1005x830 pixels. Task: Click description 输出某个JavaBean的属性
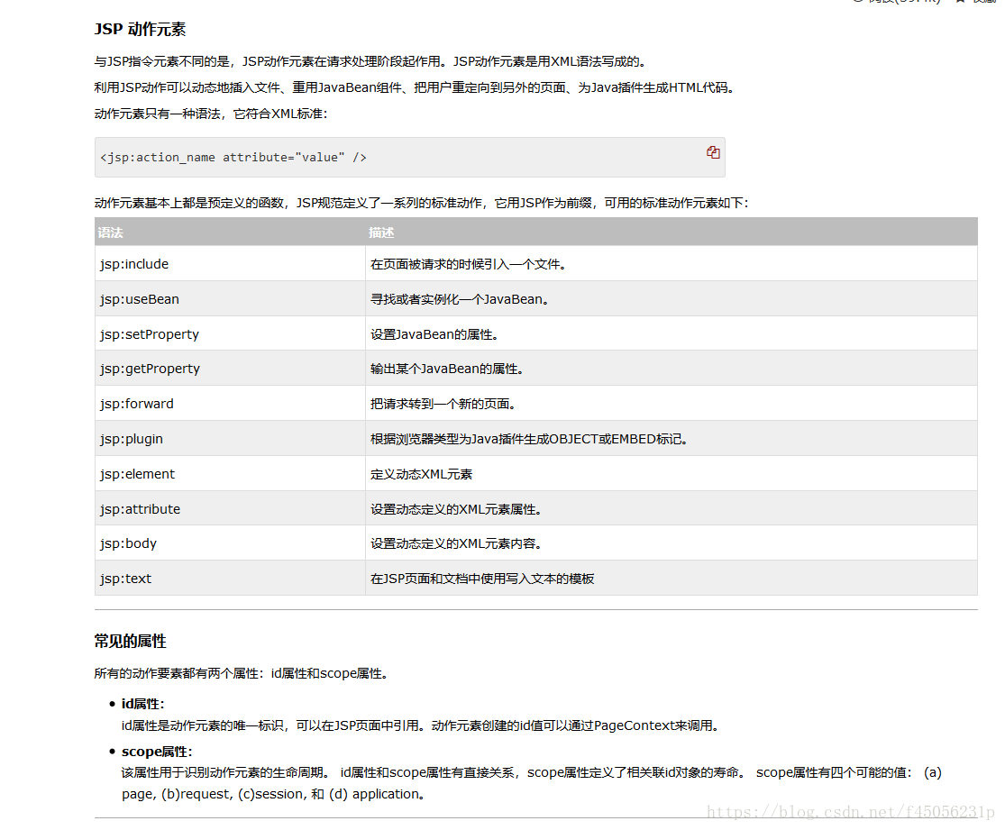click(x=447, y=369)
